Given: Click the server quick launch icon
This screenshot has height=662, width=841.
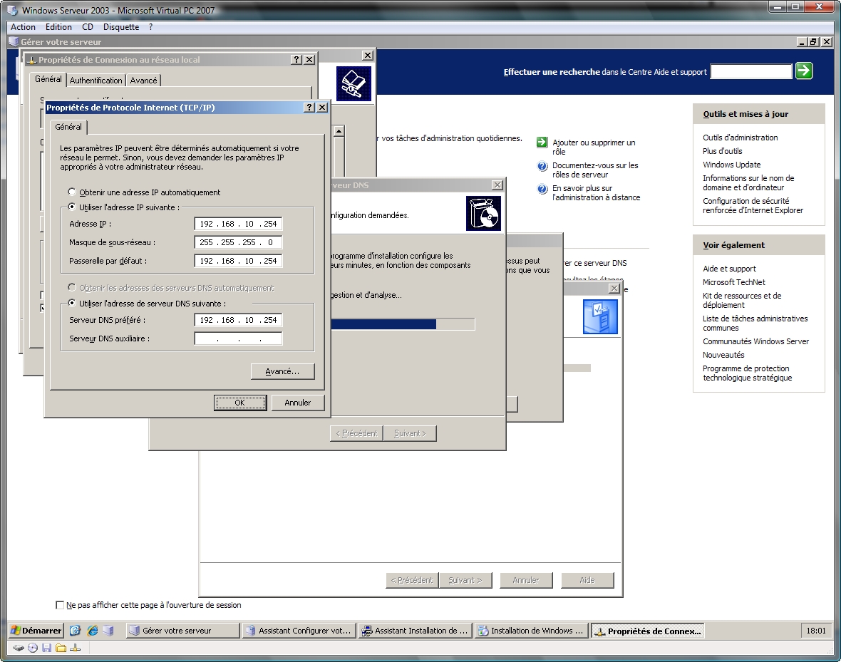Looking at the screenshot, I should 109,631.
